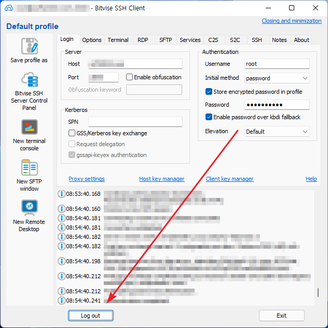Click info icon for 08:54:40.241 log entry
Viewport: 328px width, 328px height.
[62, 301]
